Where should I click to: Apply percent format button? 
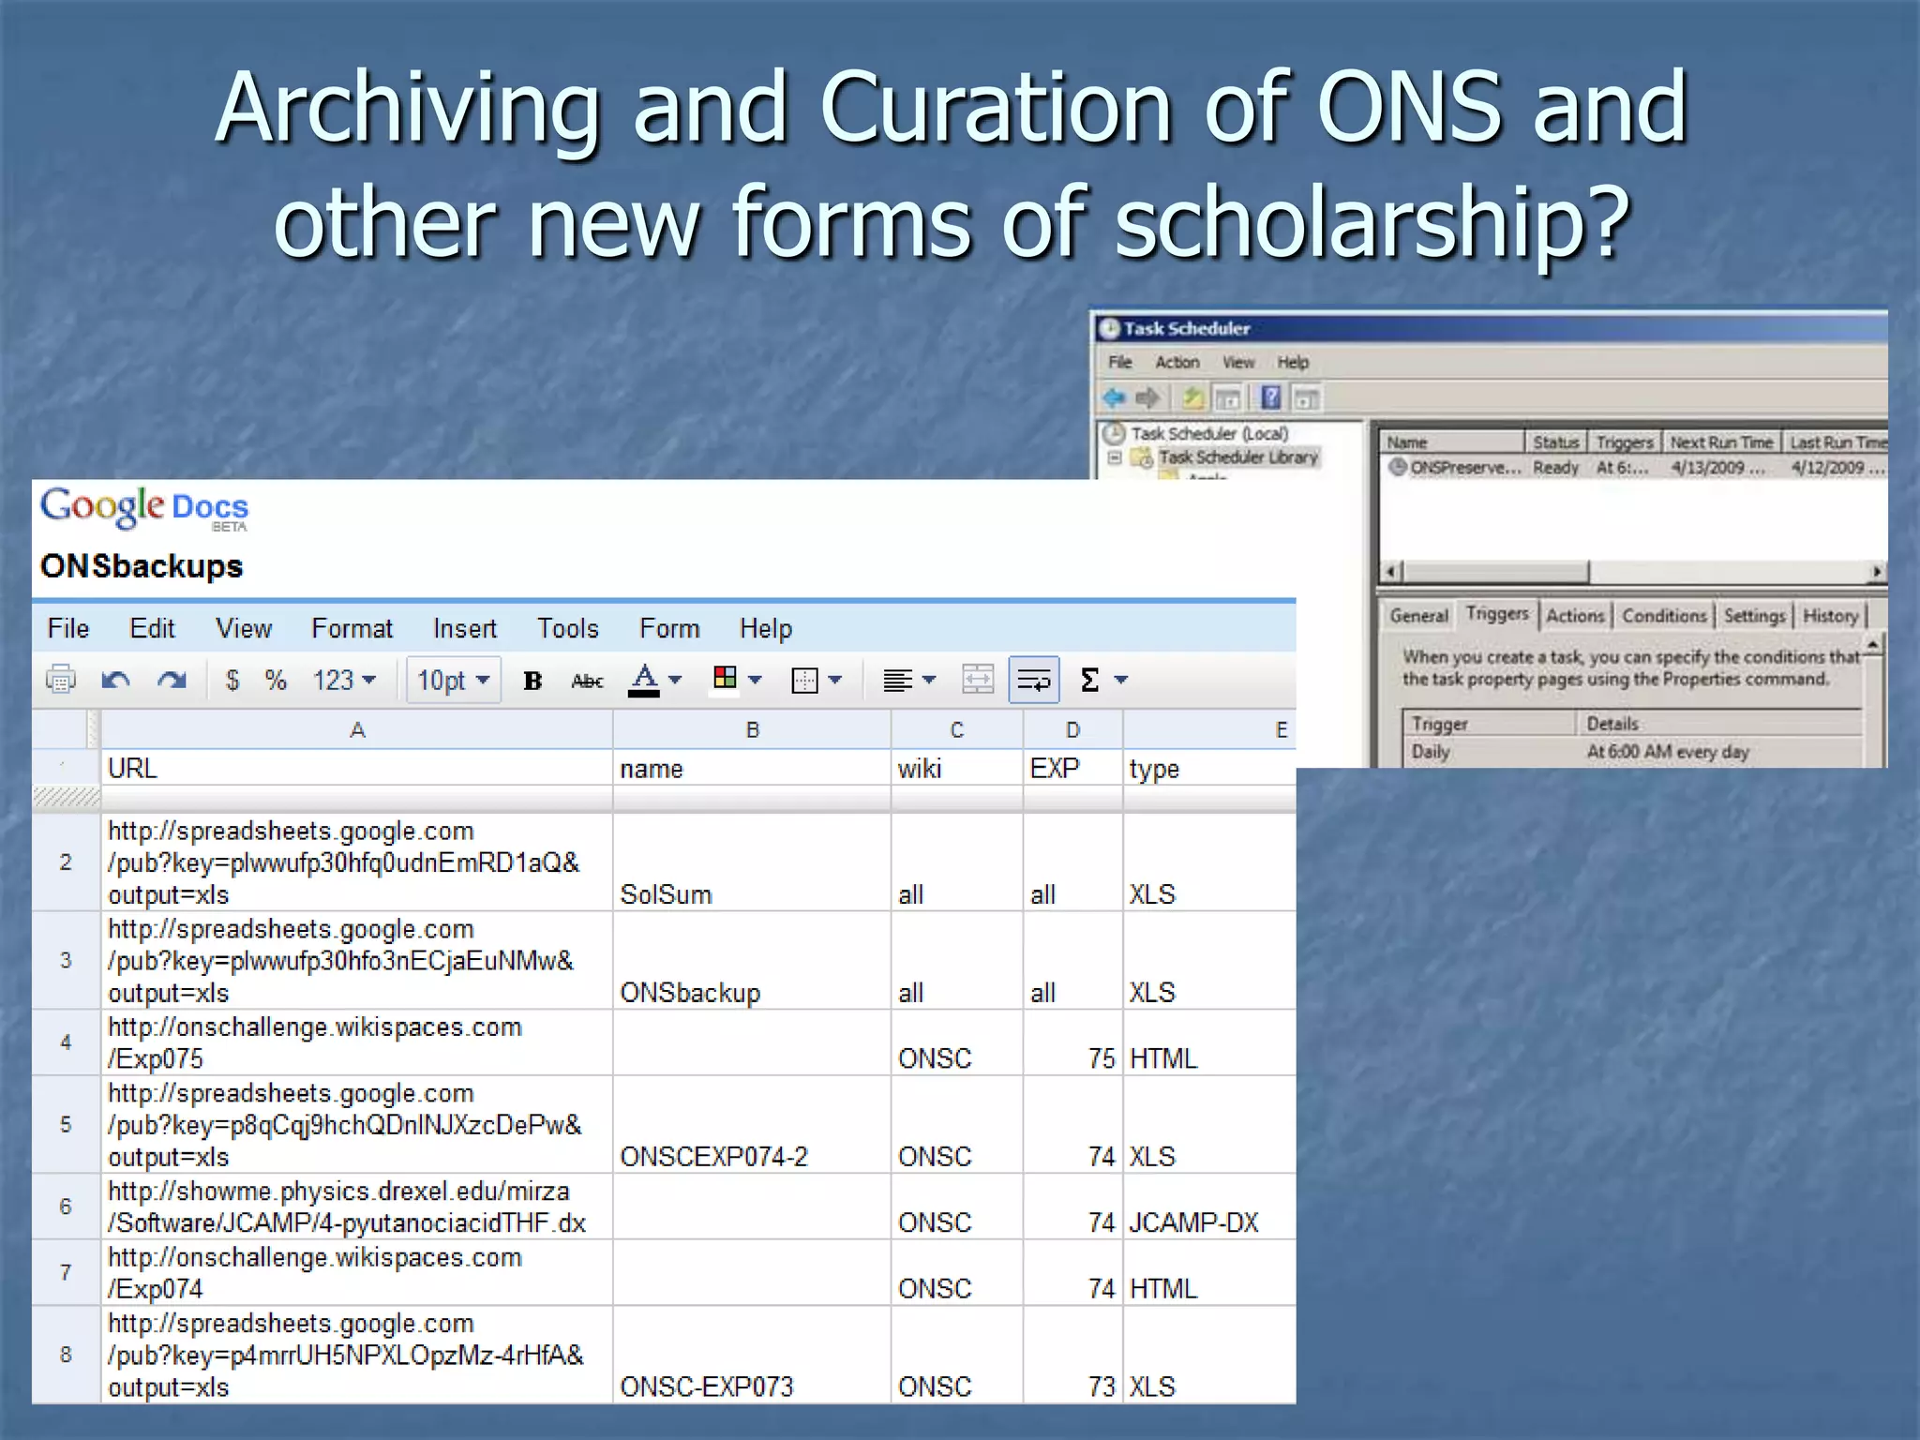[275, 679]
